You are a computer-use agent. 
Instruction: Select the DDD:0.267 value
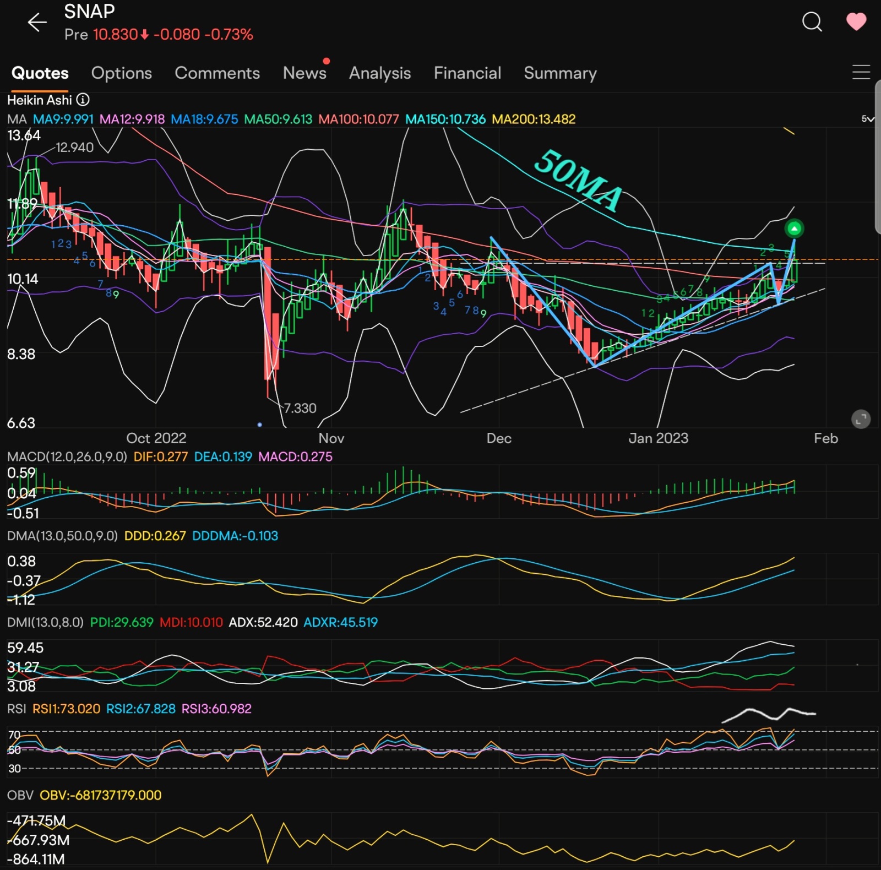(x=155, y=536)
